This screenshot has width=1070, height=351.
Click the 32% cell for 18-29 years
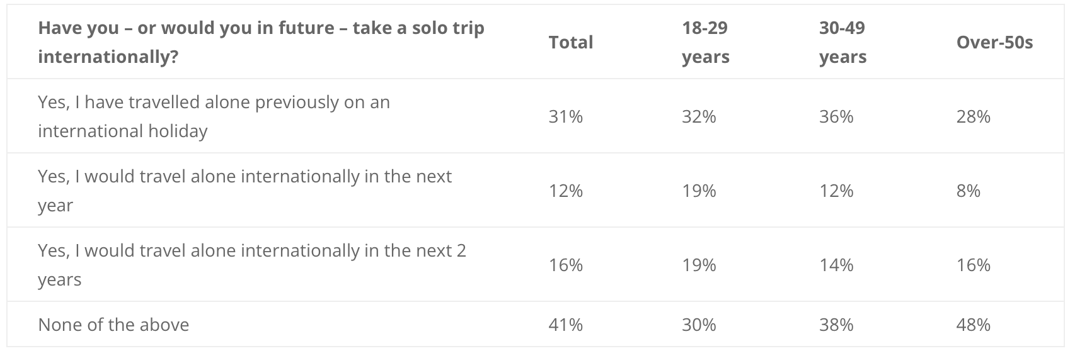699,116
